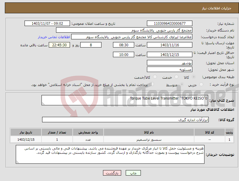Click the deadline time field 08:30
239x181 pixels.
point(124,45)
